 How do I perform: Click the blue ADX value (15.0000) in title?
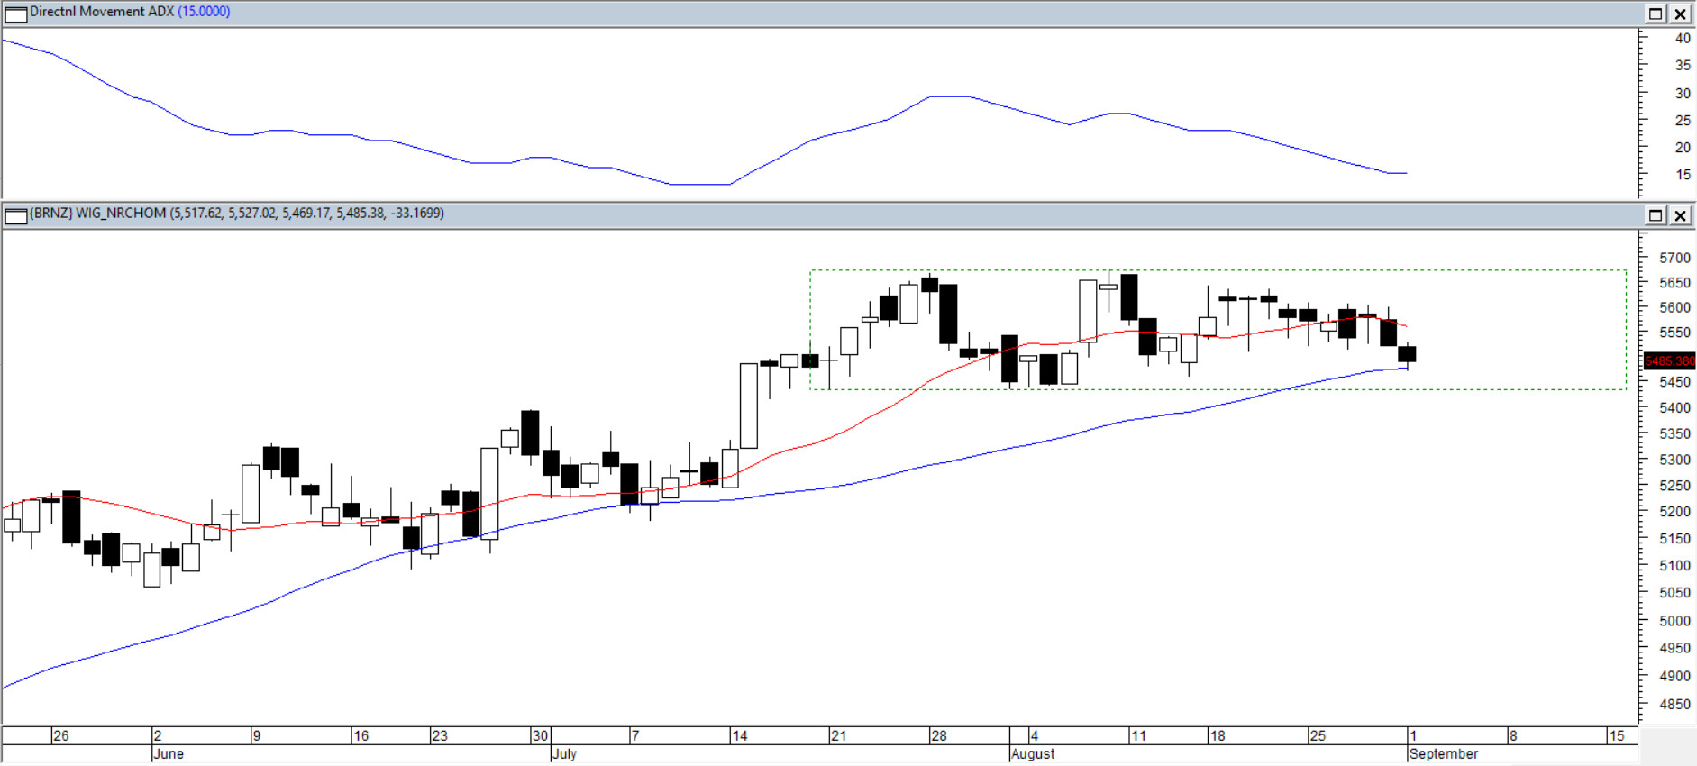[x=204, y=12]
